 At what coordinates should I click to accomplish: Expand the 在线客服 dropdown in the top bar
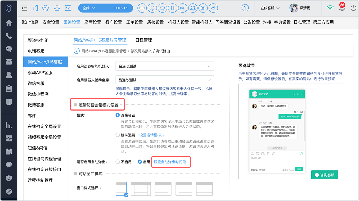pyautogui.click(x=270, y=8)
